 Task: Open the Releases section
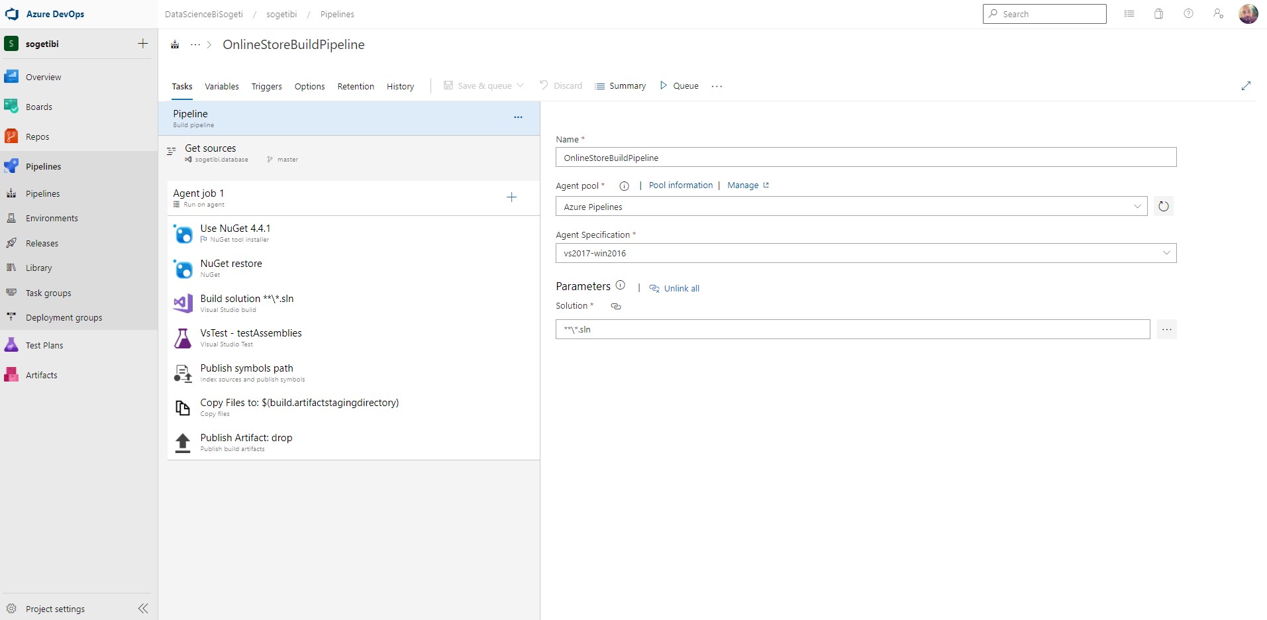coord(42,242)
